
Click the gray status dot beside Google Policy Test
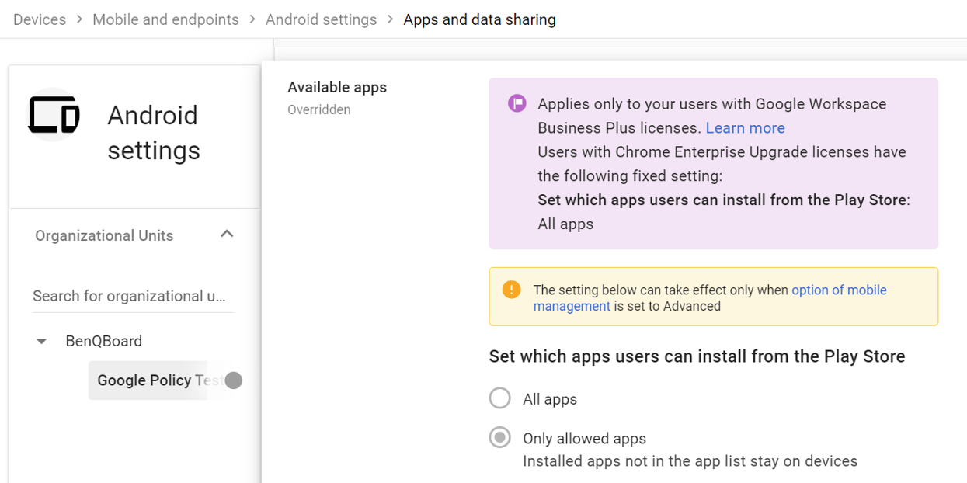tap(232, 380)
